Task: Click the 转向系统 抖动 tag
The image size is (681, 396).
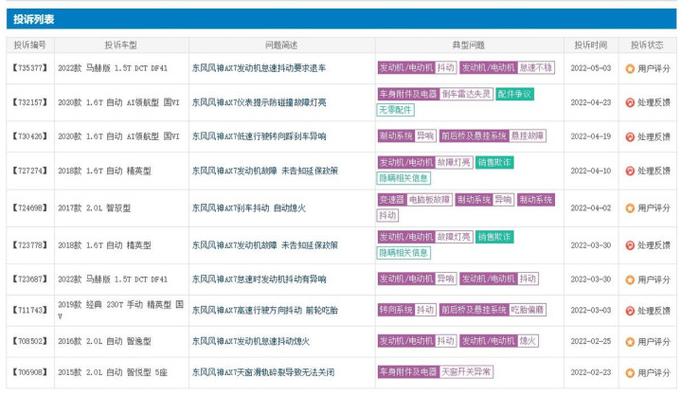Action: click(x=406, y=310)
